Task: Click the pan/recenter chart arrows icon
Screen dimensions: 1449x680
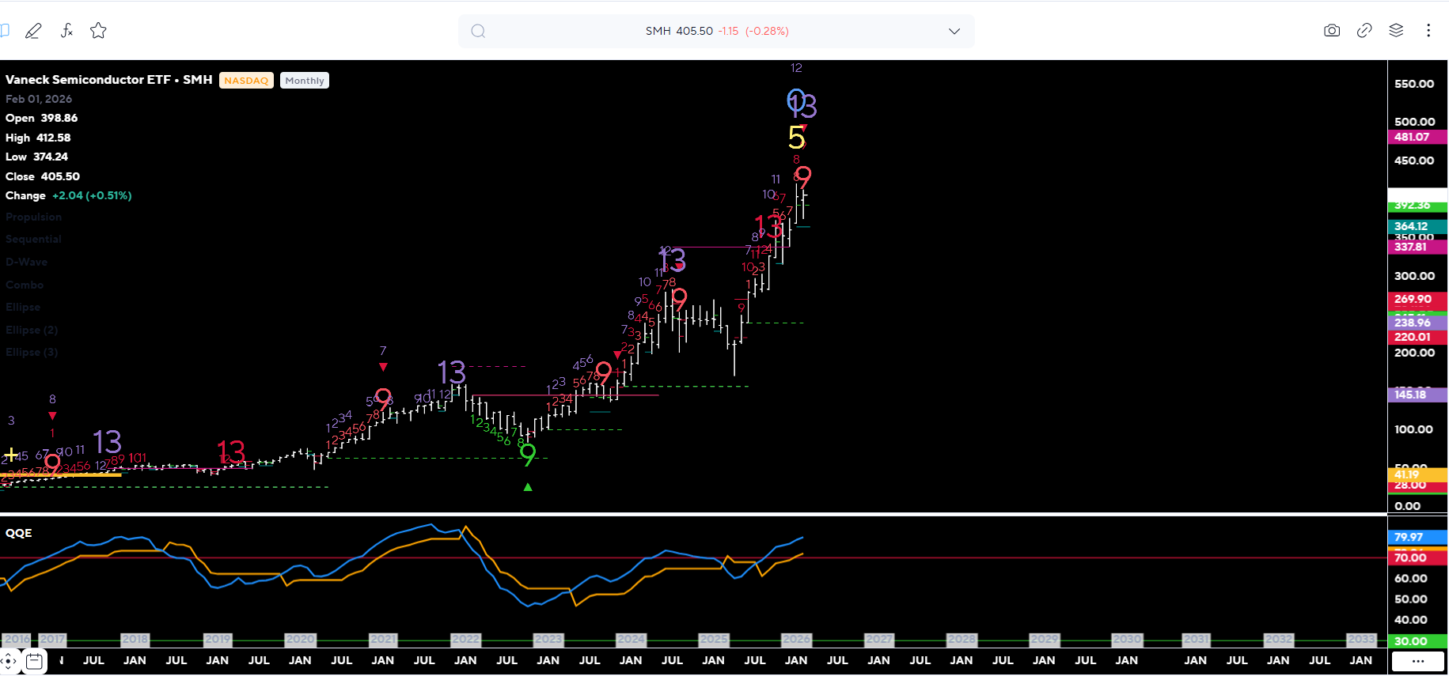Action: (8, 661)
